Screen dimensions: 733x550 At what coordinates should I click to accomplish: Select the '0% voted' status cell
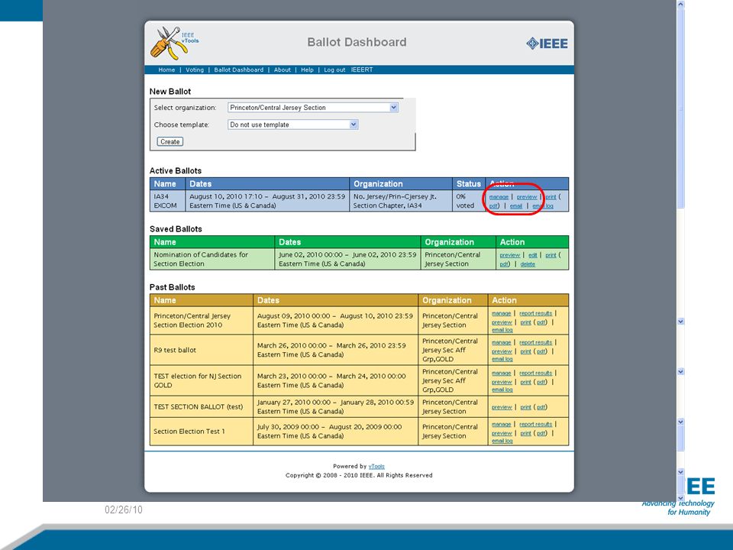pos(469,201)
